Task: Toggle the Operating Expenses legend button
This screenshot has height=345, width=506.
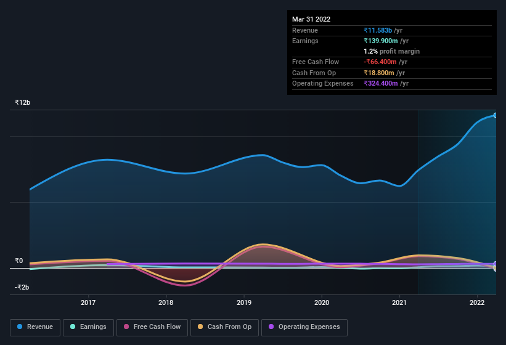Action: pyautogui.click(x=304, y=327)
